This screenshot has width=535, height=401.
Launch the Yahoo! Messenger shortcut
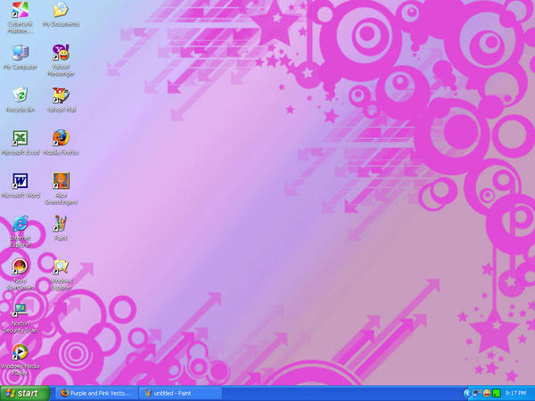coord(61,53)
